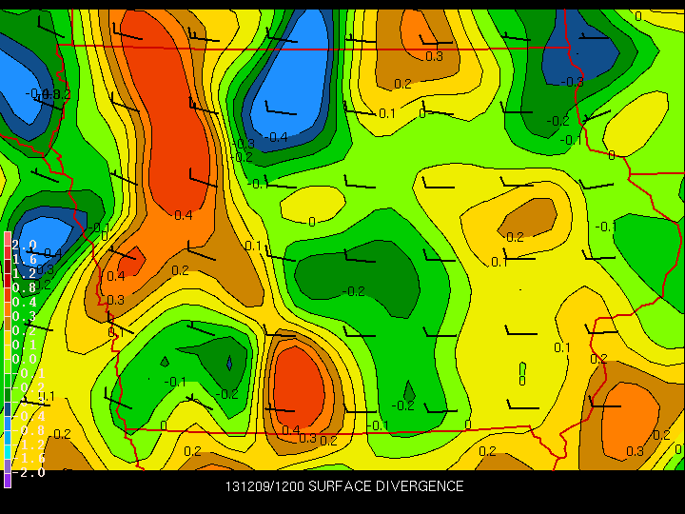685x514 pixels.
Task: Click the -0.3 label in the upper-right blue region
Action: pyautogui.click(x=572, y=82)
